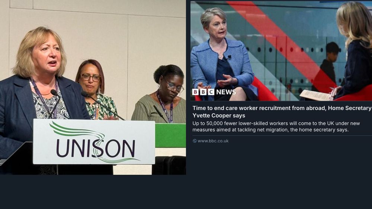Viewport: 372px width, 209px height.
Task: Open the 'Time to end care worker recruitment' headline
Action: [282, 112]
